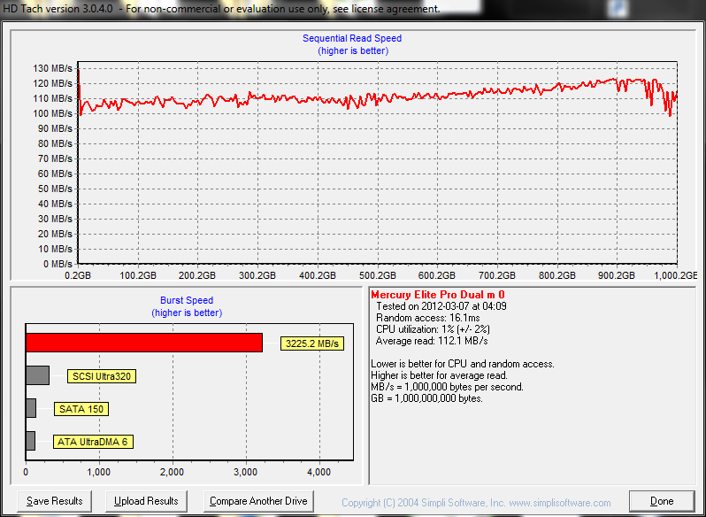Click the SATA 150 yellow label
The width and height of the screenshot is (706, 517).
click(x=81, y=409)
